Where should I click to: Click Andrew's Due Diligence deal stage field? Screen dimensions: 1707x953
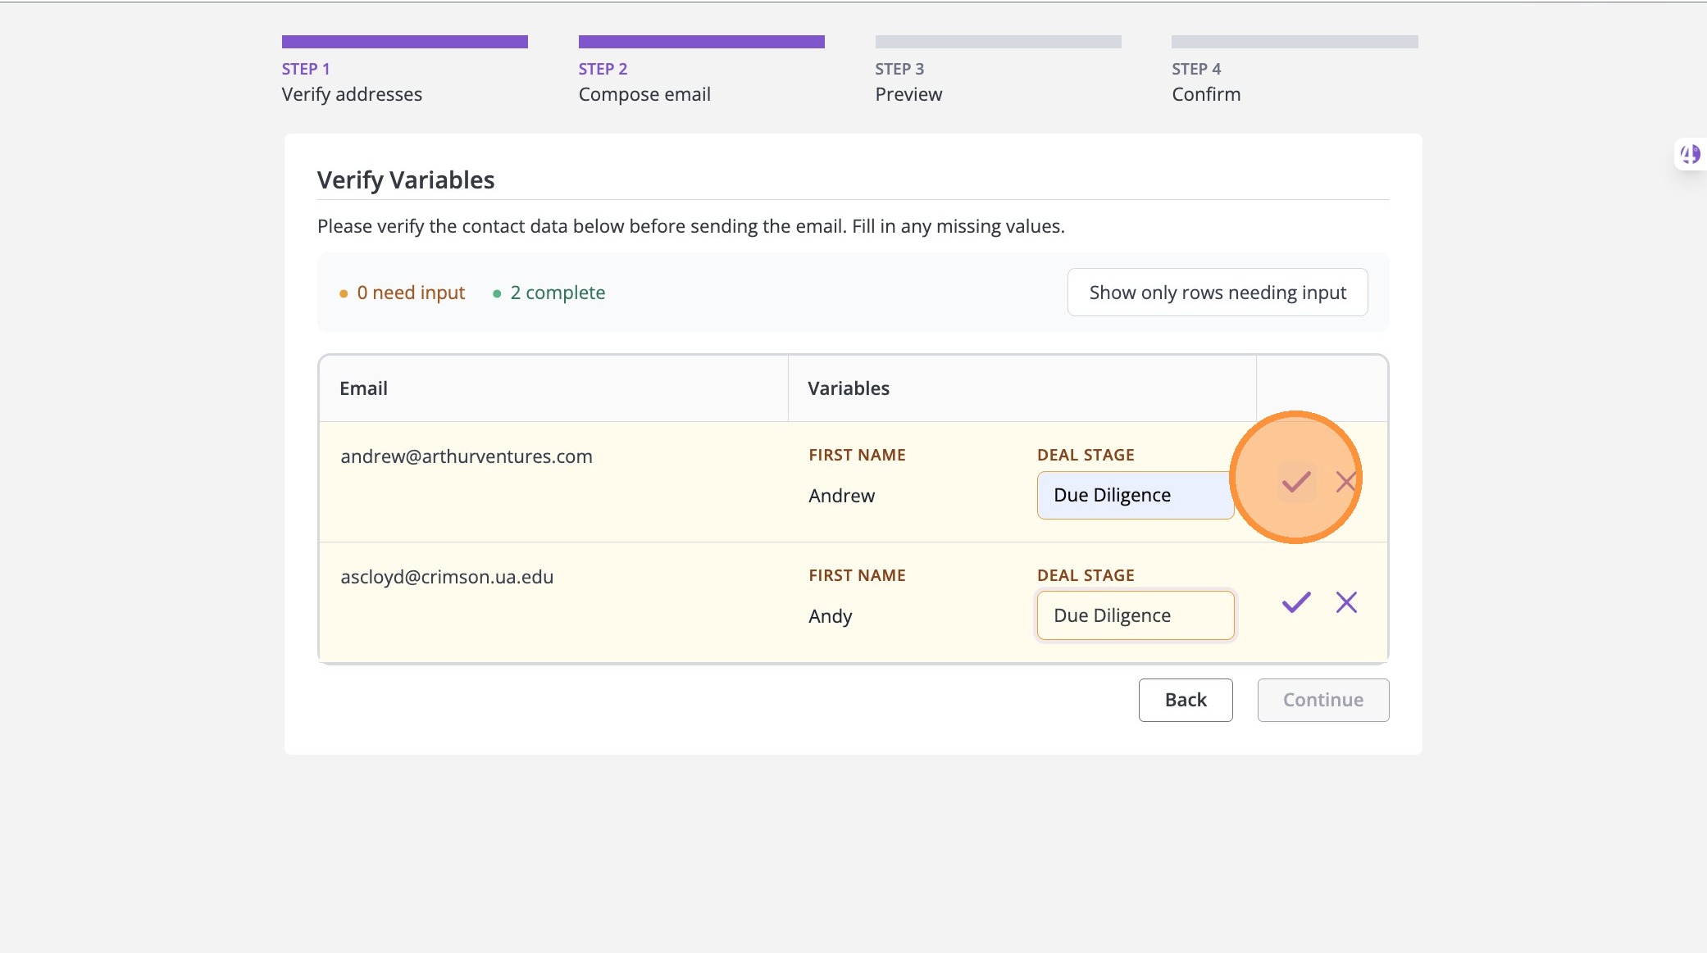1135,495
